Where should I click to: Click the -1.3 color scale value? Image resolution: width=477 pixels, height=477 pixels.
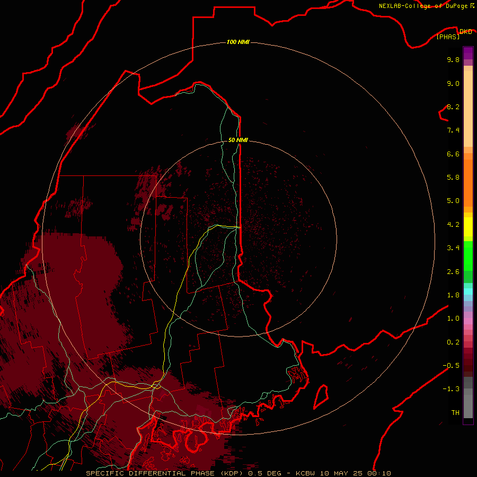(451, 389)
